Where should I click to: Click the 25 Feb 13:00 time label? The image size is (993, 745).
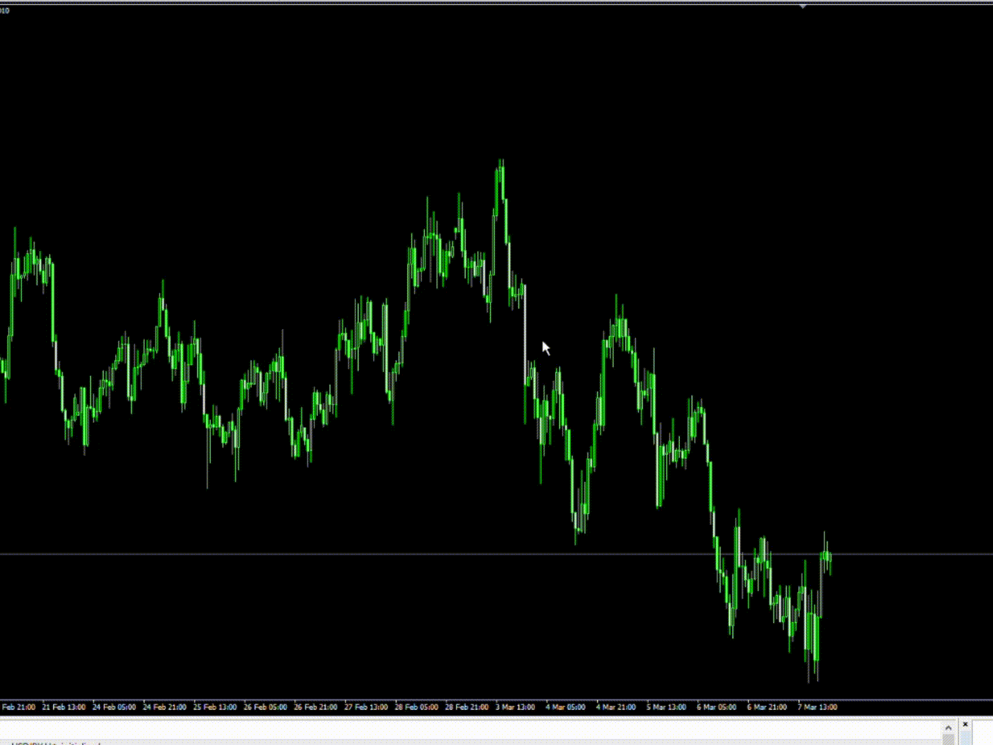click(215, 707)
